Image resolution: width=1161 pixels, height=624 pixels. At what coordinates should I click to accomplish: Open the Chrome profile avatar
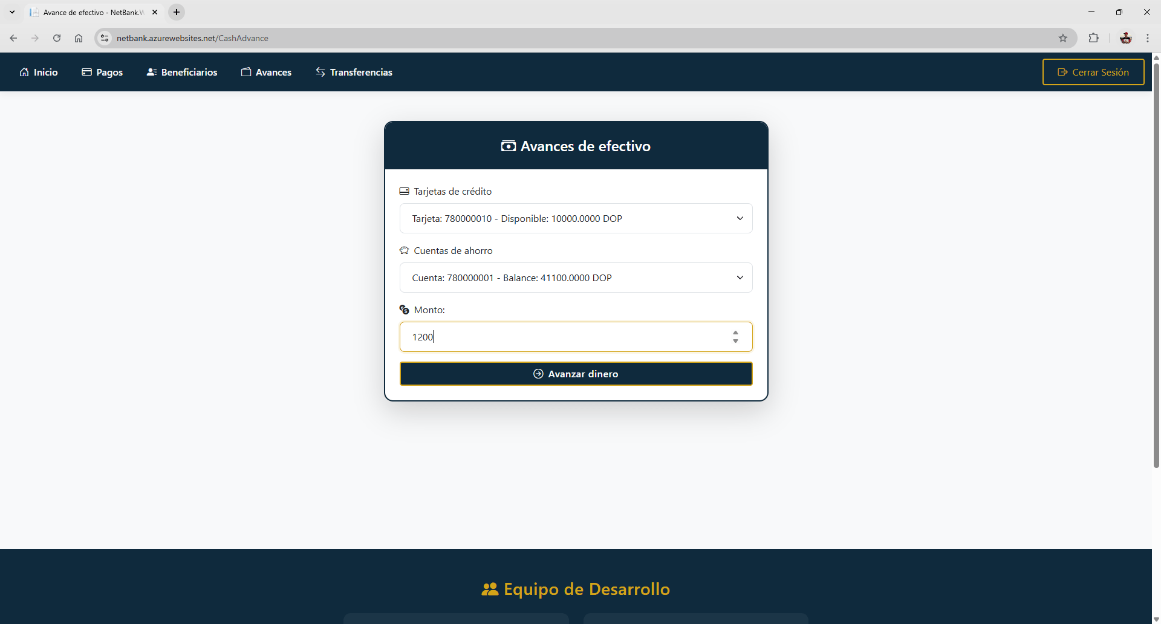[1125, 38]
